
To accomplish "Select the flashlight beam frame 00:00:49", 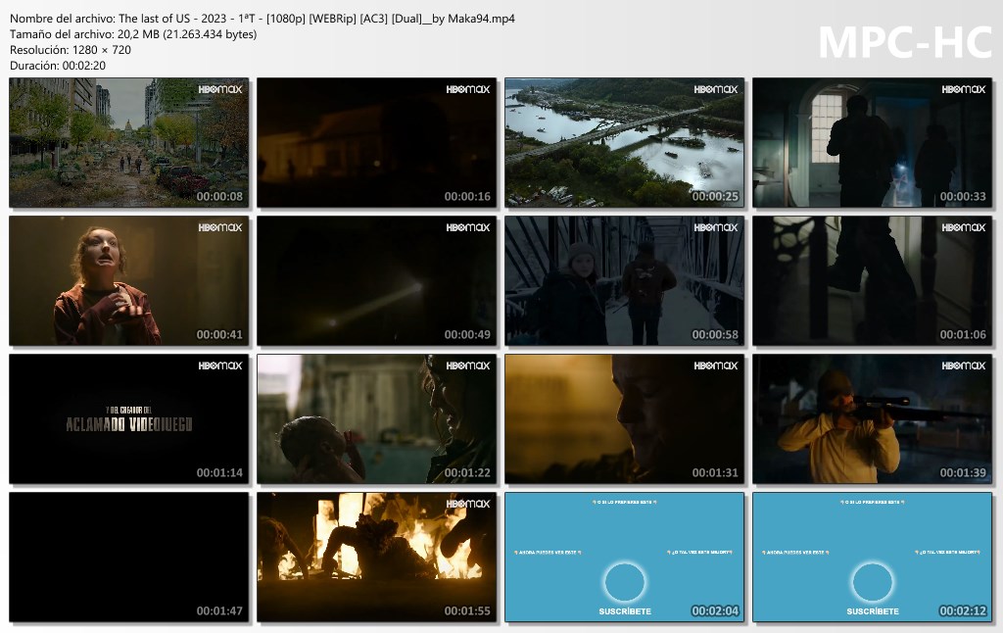I will pos(377,281).
